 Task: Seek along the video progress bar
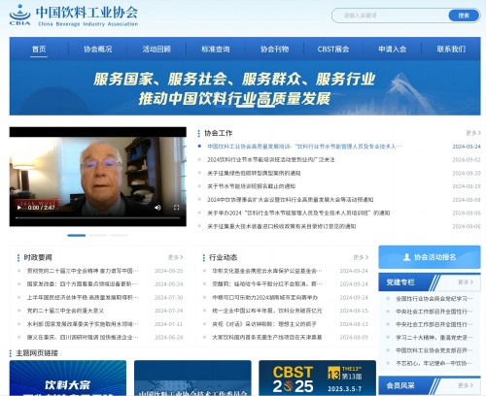(x=98, y=218)
